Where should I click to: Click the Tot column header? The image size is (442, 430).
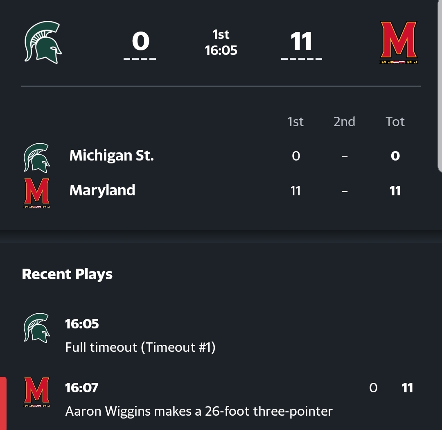coord(395,122)
